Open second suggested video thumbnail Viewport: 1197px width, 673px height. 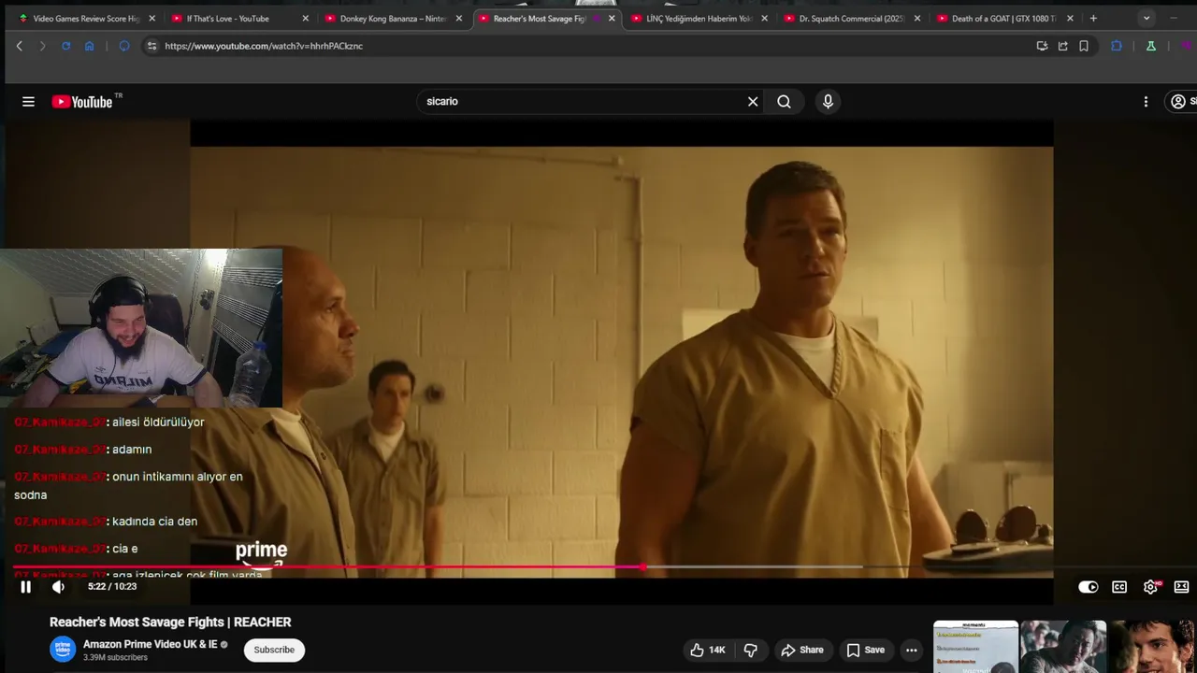tap(1063, 647)
